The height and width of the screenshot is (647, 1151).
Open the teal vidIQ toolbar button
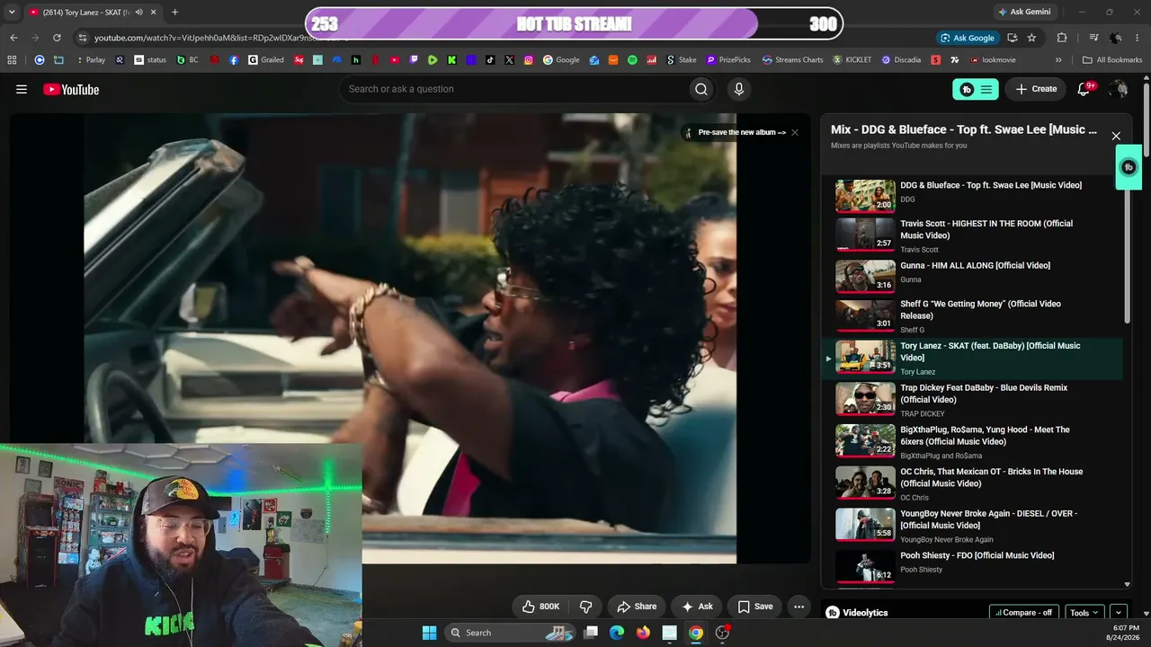(x=975, y=89)
